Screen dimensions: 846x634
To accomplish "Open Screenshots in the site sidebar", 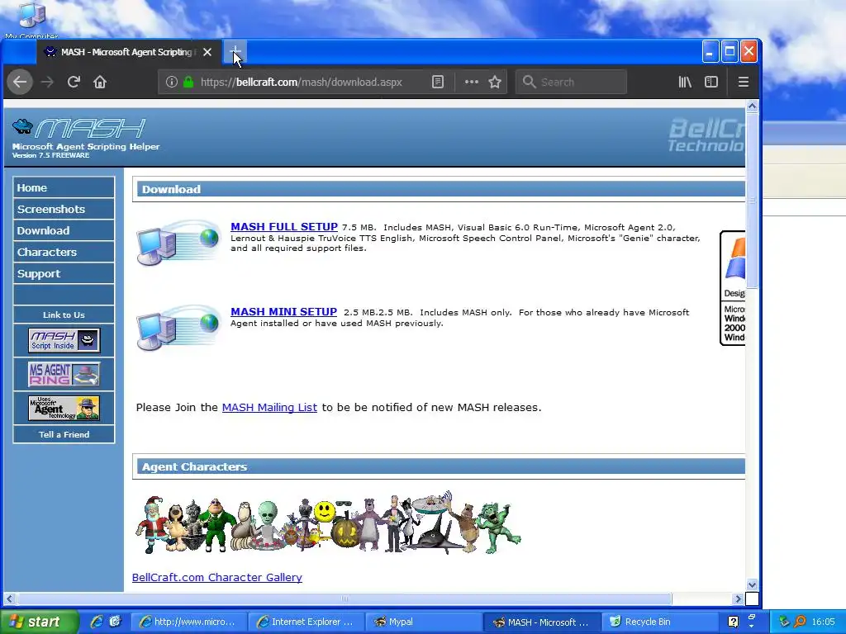I will coord(64,209).
